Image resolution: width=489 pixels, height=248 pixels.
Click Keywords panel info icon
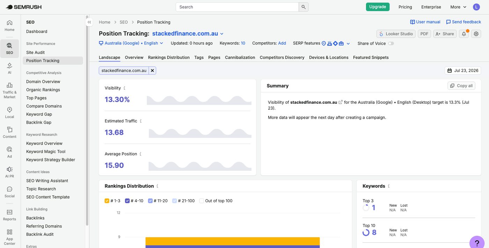(x=389, y=186)
